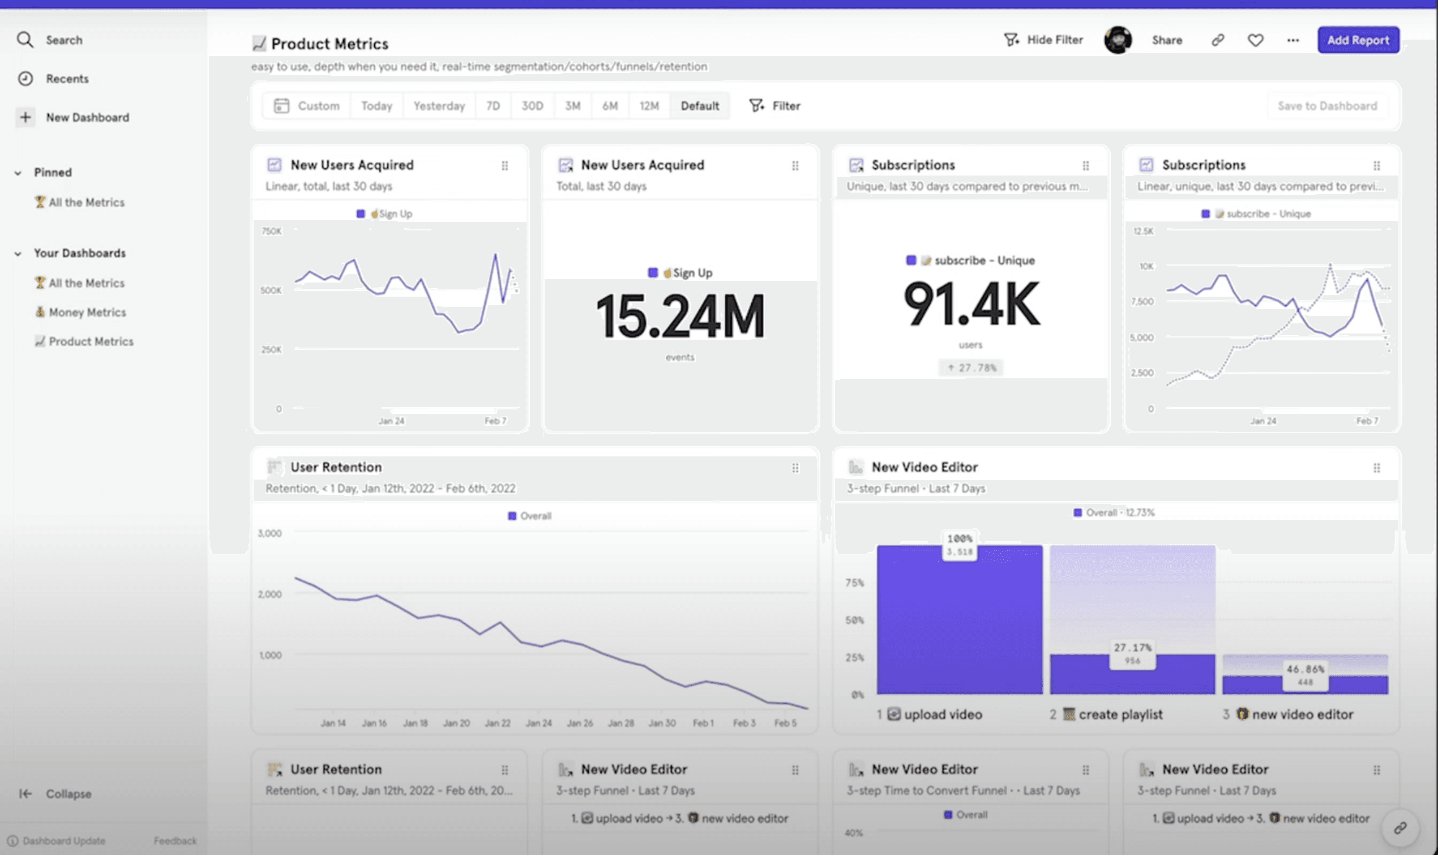This screenshot has width=1438, height=855.
Task: Toggle the Hide Filter button
Action: point(1042,40)
